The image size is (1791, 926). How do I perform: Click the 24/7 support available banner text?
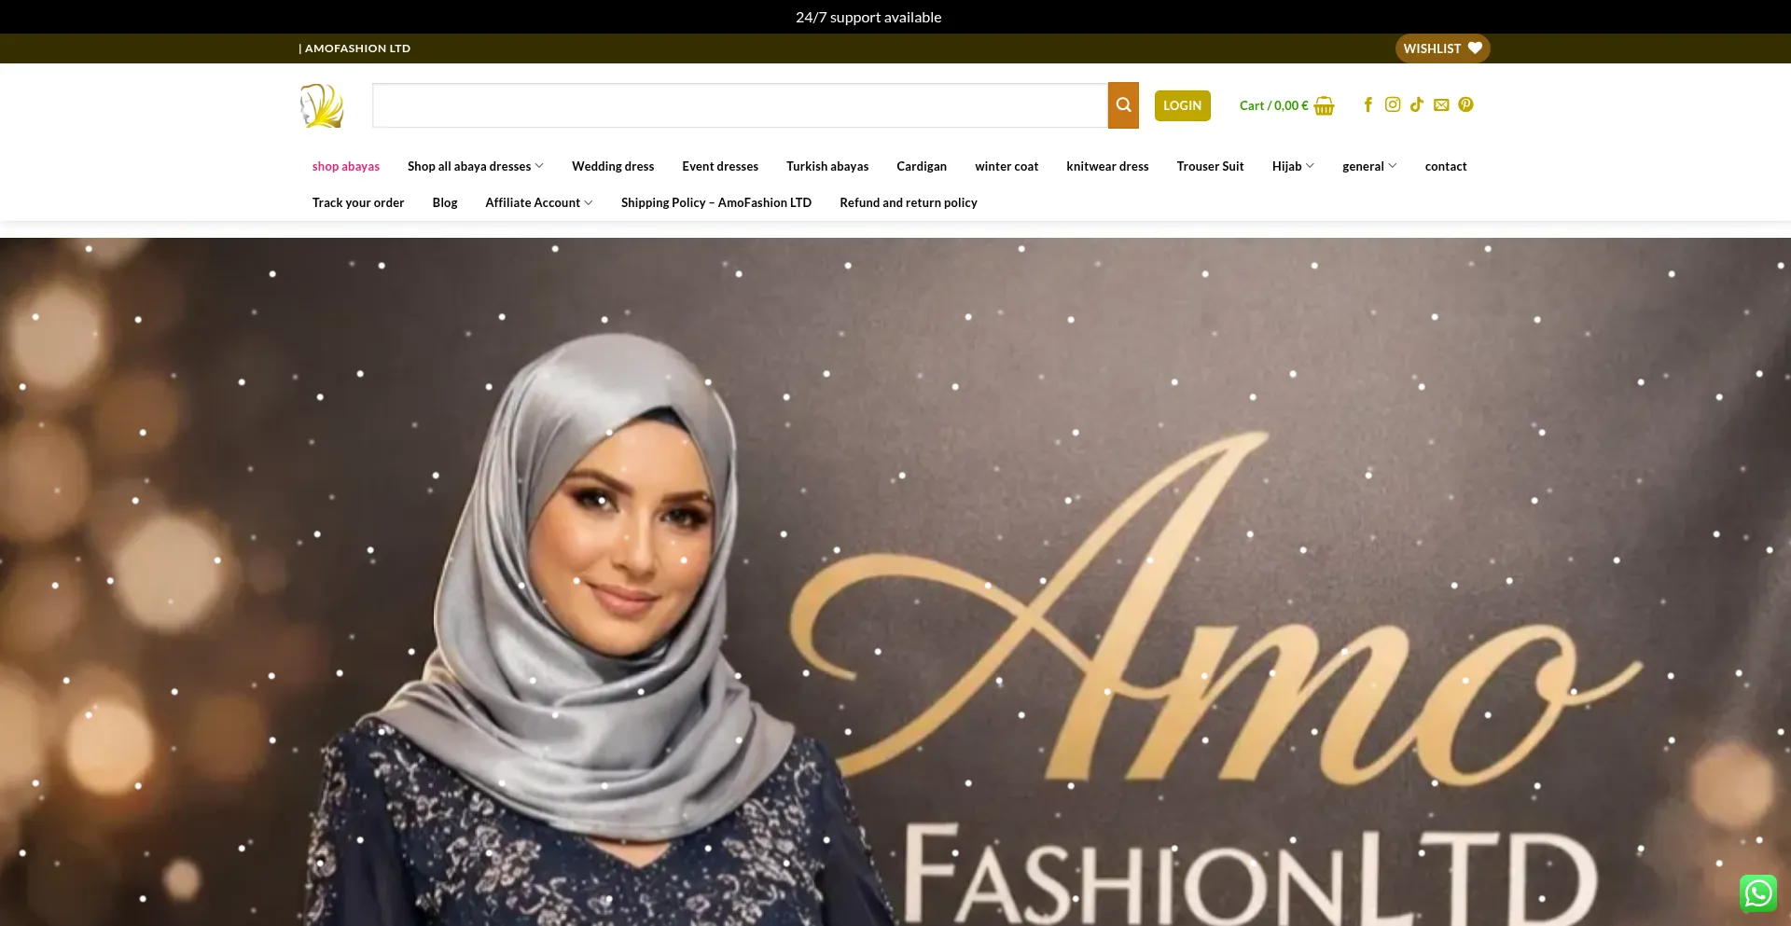(868, 17)
